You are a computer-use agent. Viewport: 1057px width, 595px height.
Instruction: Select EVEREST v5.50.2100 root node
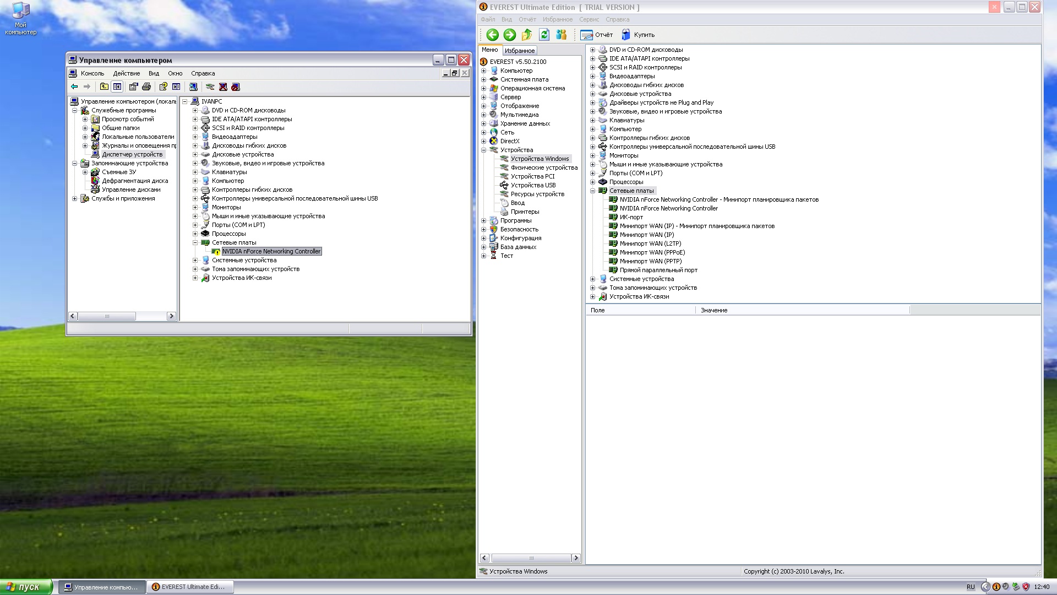click(518, 62)
